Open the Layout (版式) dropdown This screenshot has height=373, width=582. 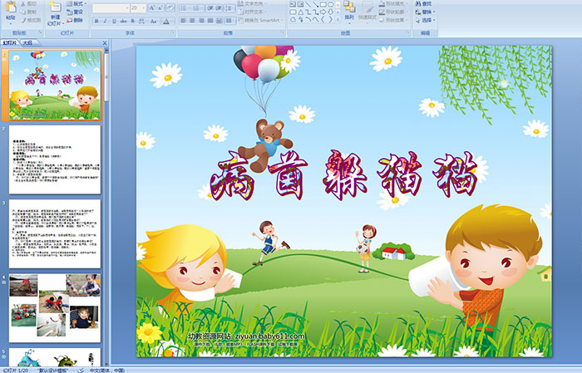[x=76, y=3]
